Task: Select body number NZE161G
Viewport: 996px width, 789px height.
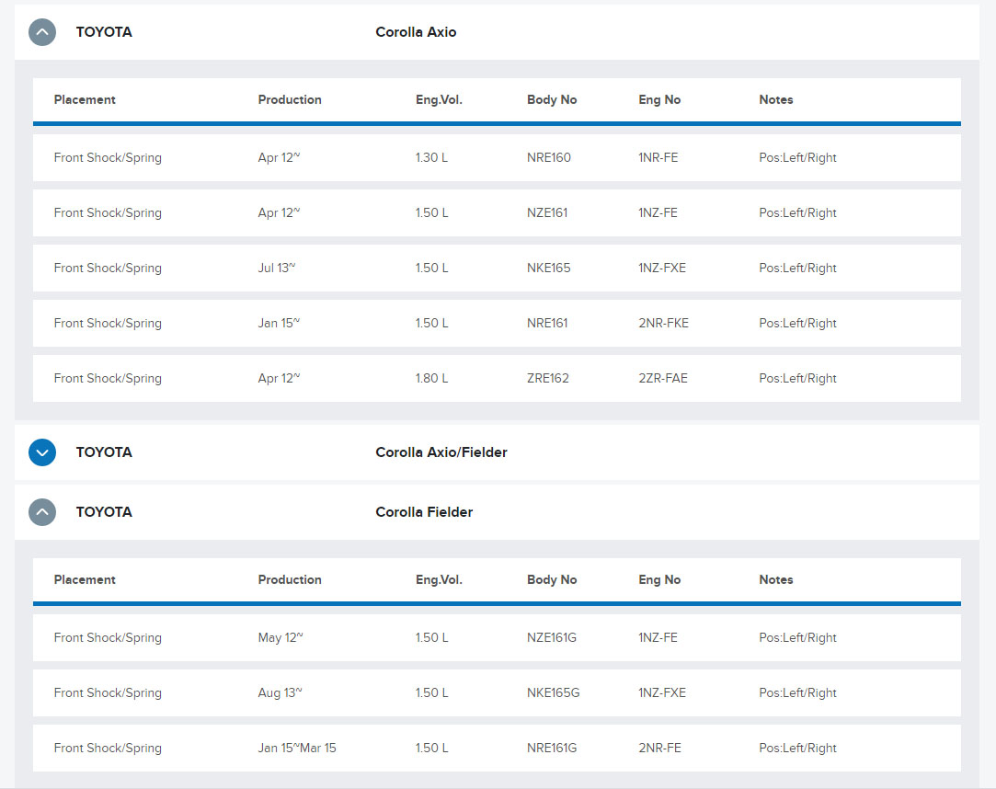Action: tap(552, 638)
